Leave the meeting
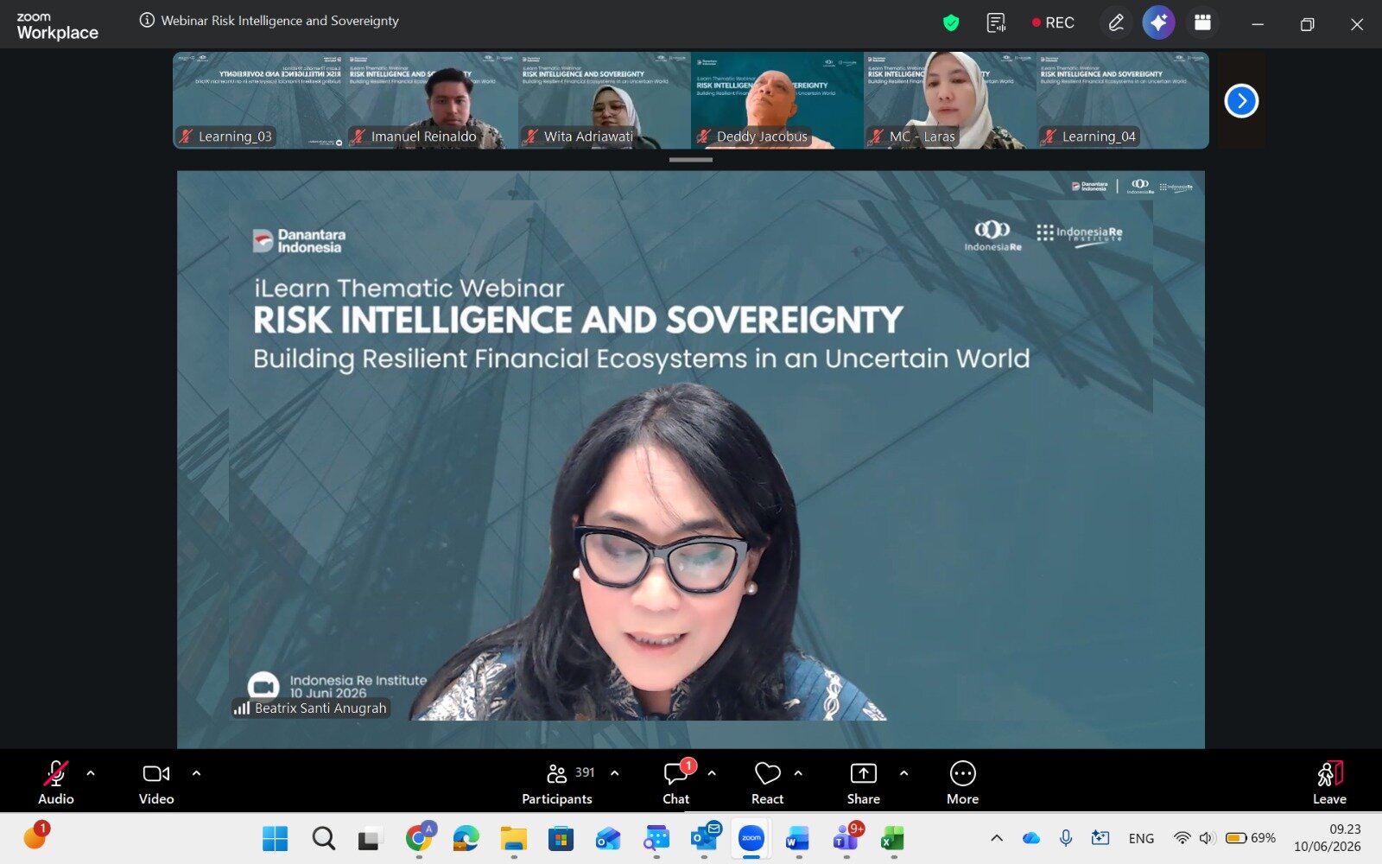 click(1329, 782)
